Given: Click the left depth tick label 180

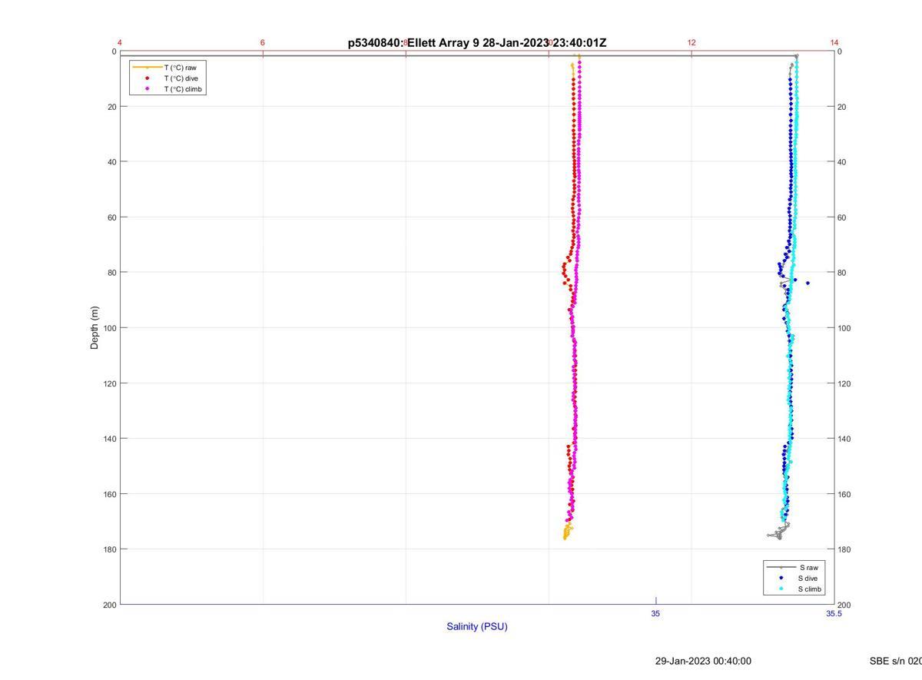Looking at the screenshot, I should (109, 549).
